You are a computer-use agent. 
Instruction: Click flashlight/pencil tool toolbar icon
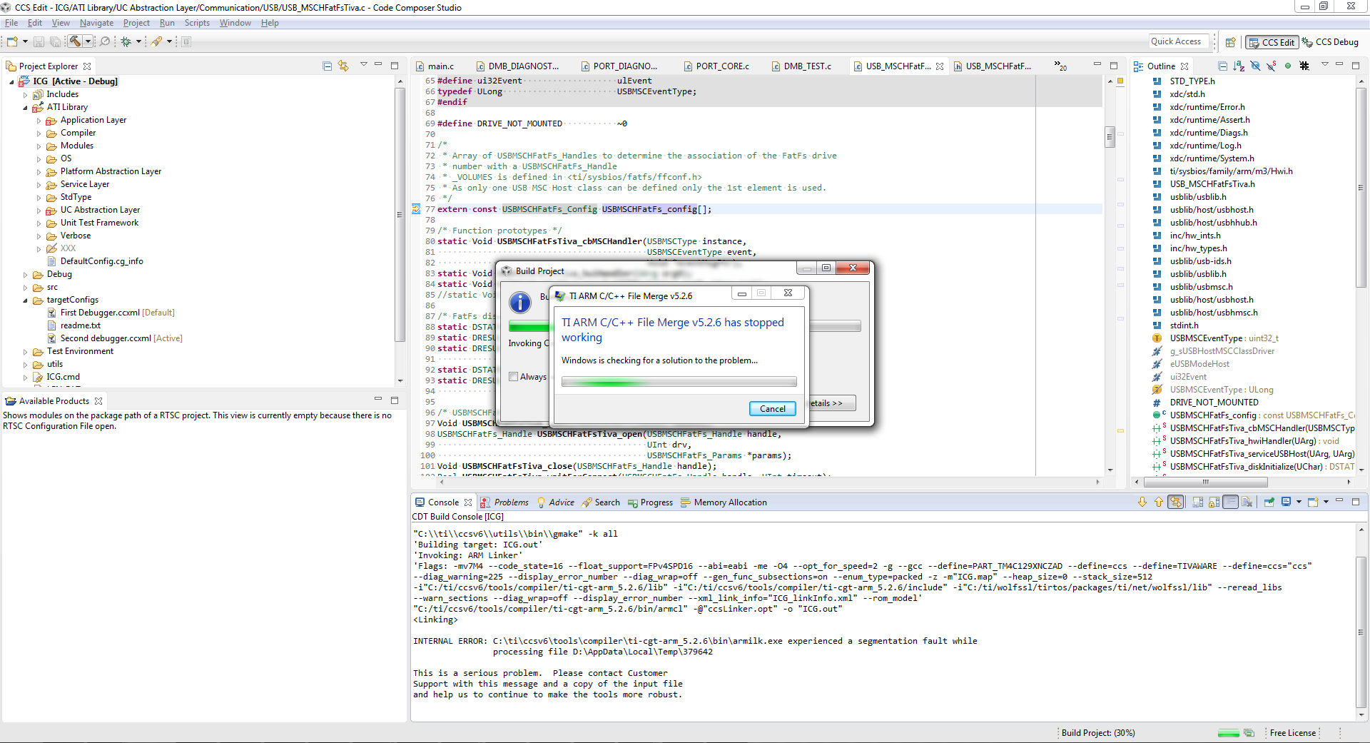(x=156, y=41)
